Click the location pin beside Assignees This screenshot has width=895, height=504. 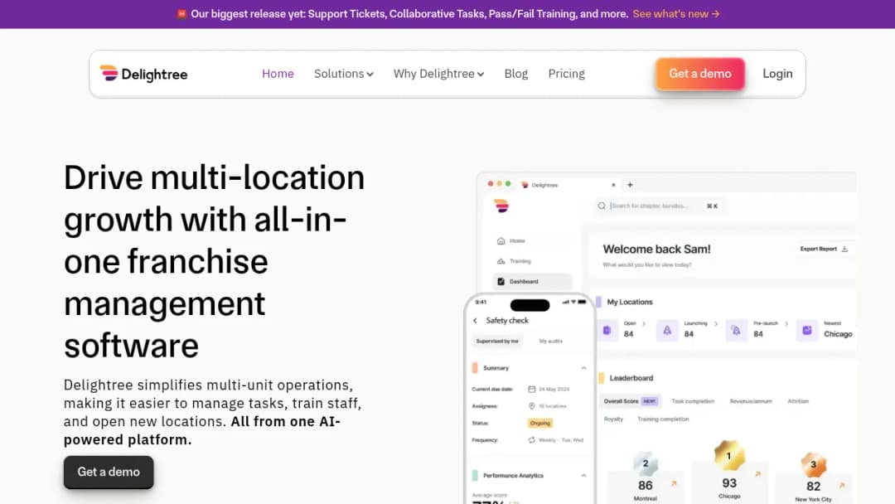(531, 406)
